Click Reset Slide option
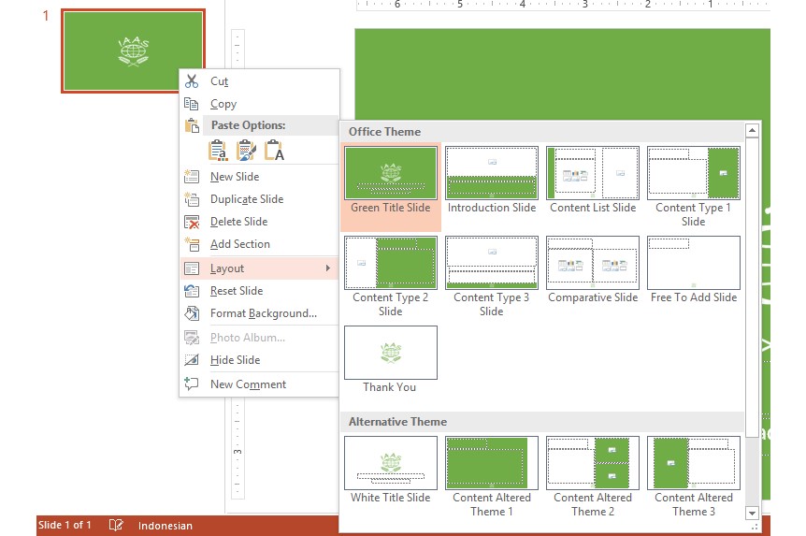The height and width of the screenshot is (536, 806). [236, 291]
